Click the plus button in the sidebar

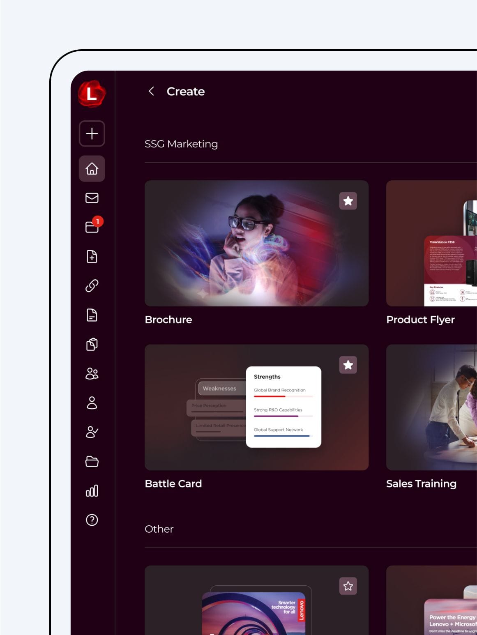coord(92,133)
